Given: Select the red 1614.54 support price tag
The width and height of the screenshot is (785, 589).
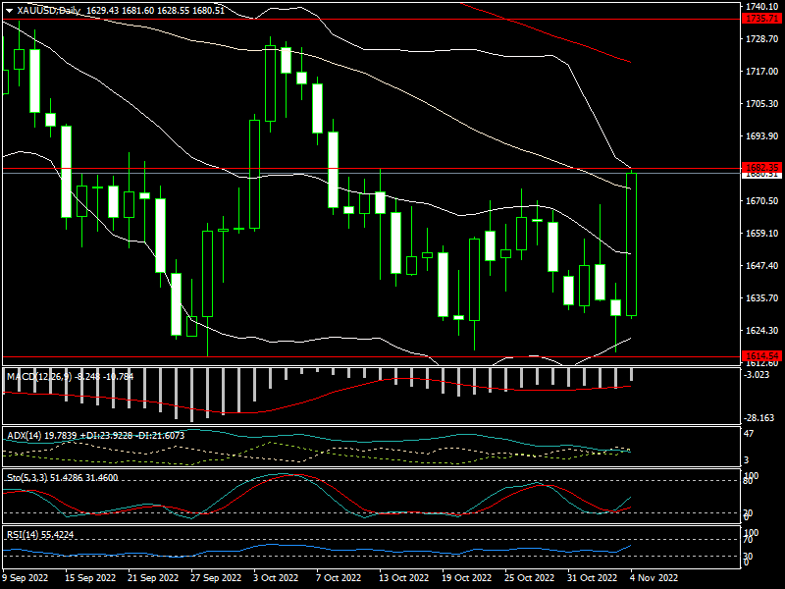Looking at the screenshot, I should pos(761,355).
